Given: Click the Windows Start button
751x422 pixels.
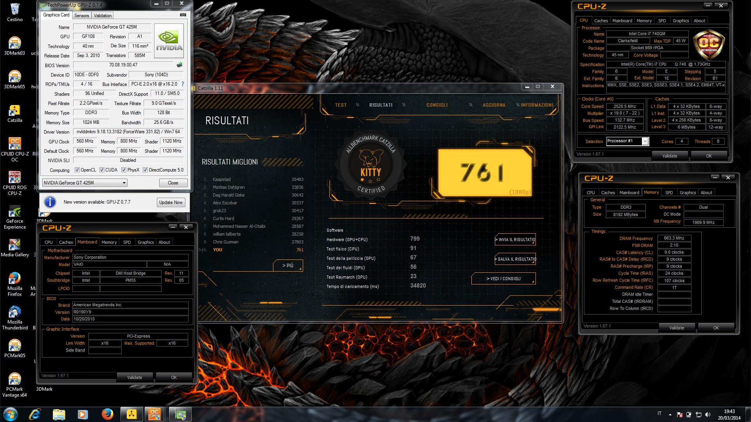Looking at the screenshot, I should pyautogui.click(x=11, y=414).
